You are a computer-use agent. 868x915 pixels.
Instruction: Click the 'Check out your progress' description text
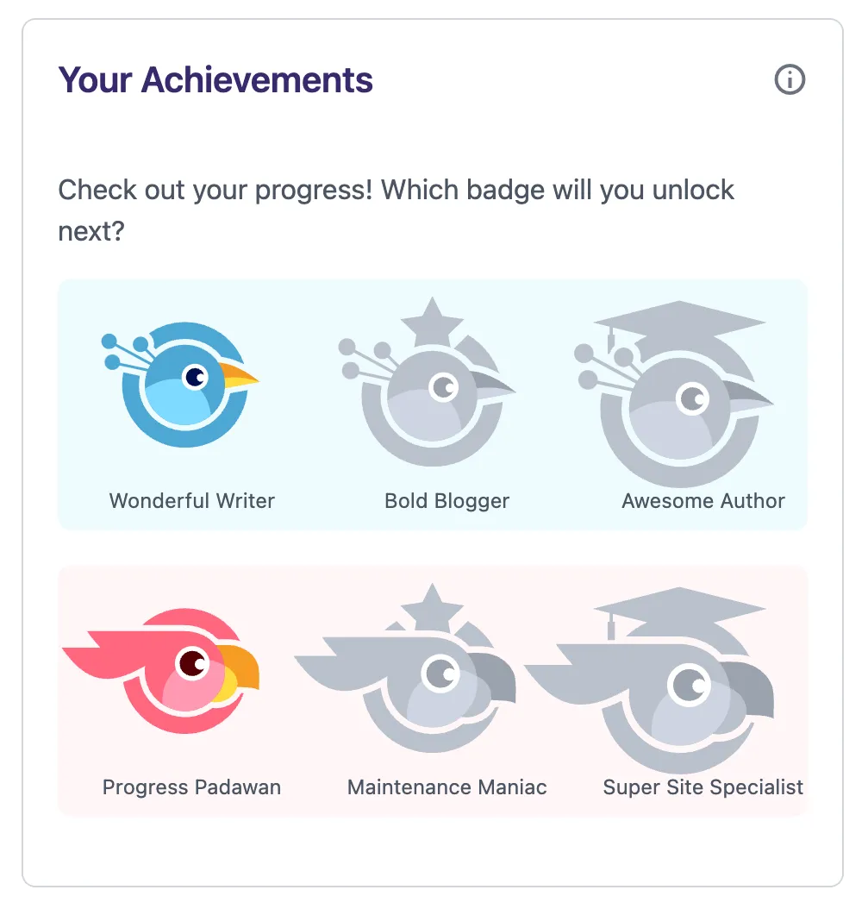(397, 210)
